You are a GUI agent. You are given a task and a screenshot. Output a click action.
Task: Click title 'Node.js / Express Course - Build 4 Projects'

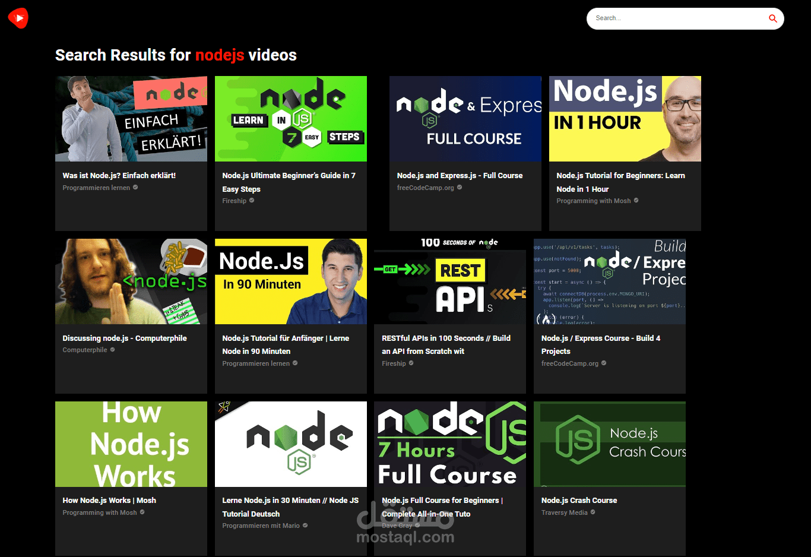(601, 344)
